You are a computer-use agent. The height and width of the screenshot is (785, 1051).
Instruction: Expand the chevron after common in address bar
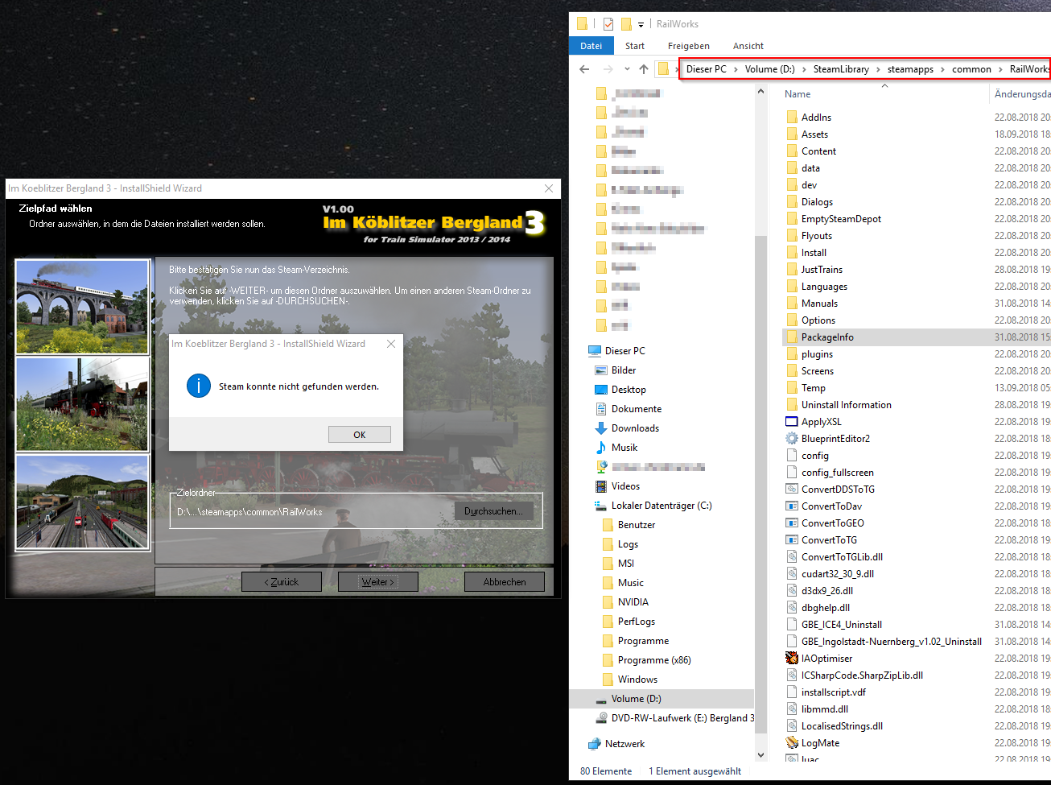(x=1000, y=69)
